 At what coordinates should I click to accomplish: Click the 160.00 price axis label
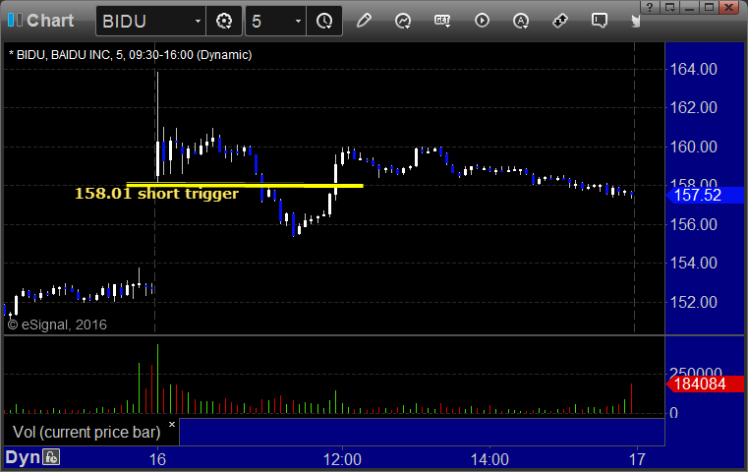[x=694, y=147]
